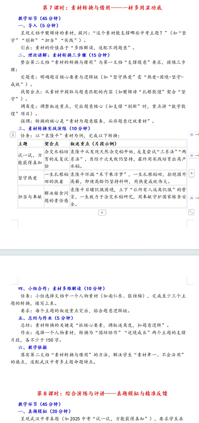The height and width of the screenshot is (423, 199).
Task: Click the cell 担当与奉献
Action: [x=31, y=197]
